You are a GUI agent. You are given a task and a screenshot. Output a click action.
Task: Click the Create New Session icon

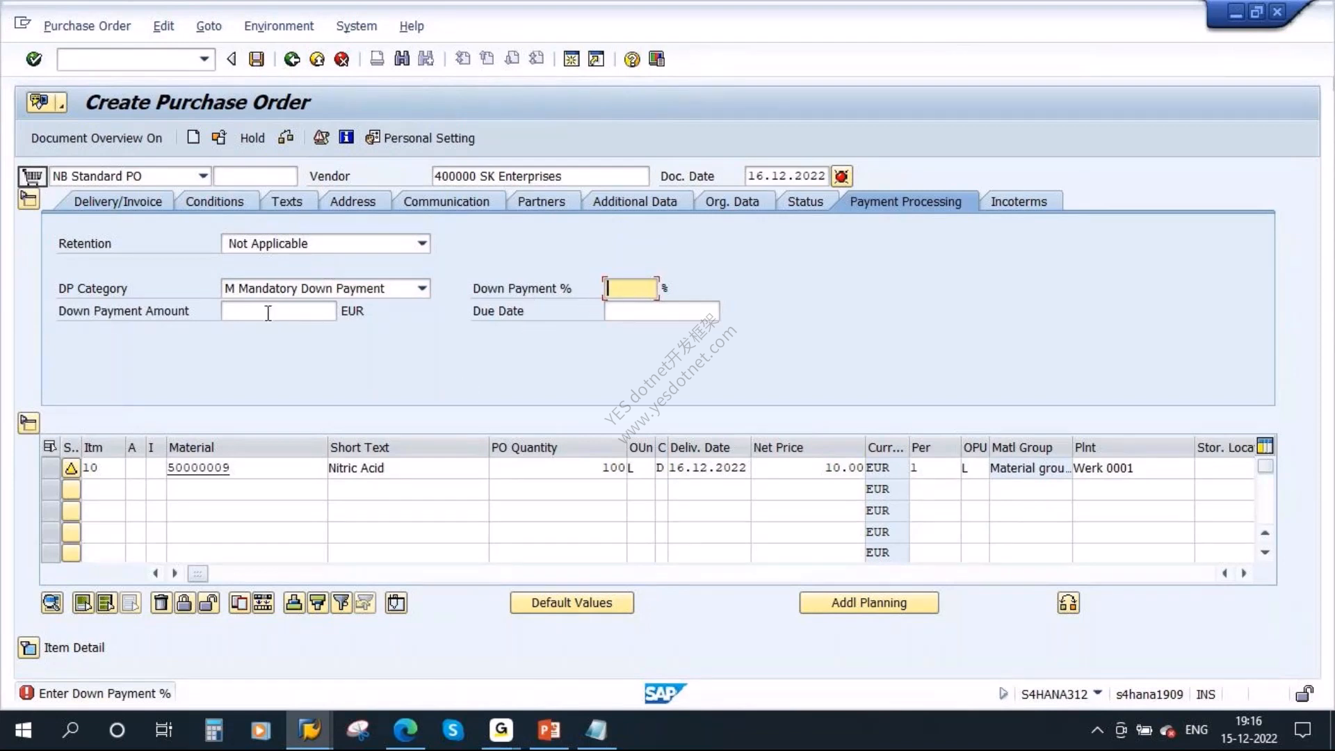coord(572,59)
